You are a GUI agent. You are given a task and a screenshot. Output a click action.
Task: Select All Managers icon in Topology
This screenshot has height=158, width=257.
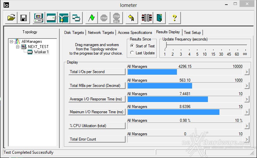17,41
